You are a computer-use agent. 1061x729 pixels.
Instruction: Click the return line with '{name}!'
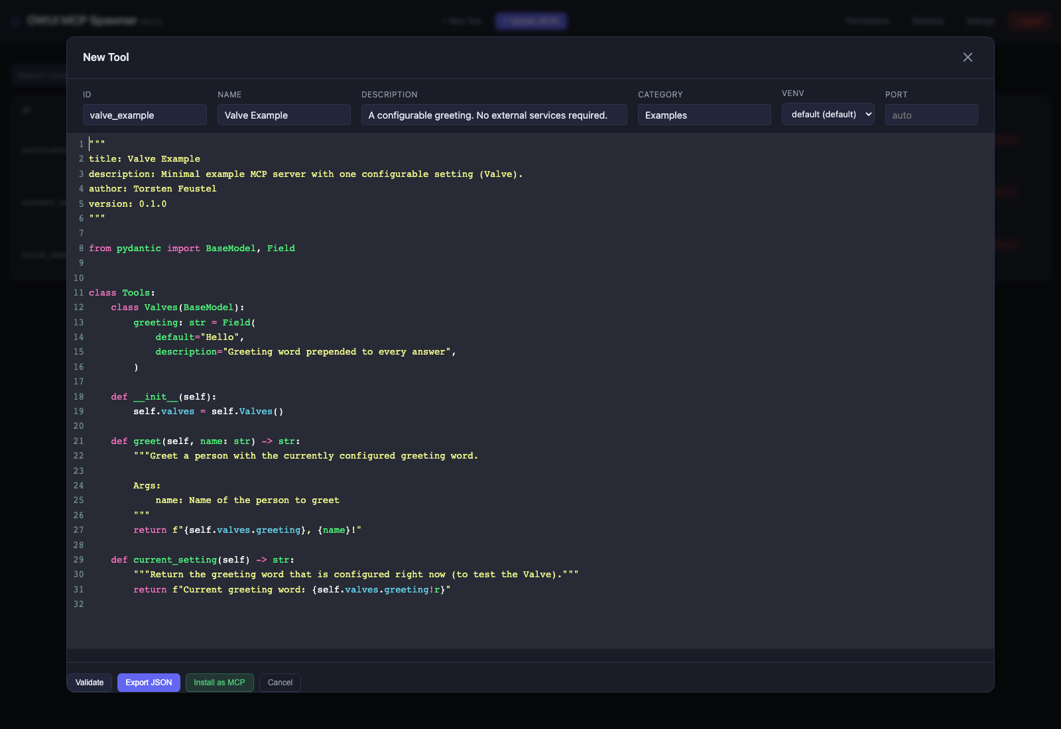click(x=247, y=530)
